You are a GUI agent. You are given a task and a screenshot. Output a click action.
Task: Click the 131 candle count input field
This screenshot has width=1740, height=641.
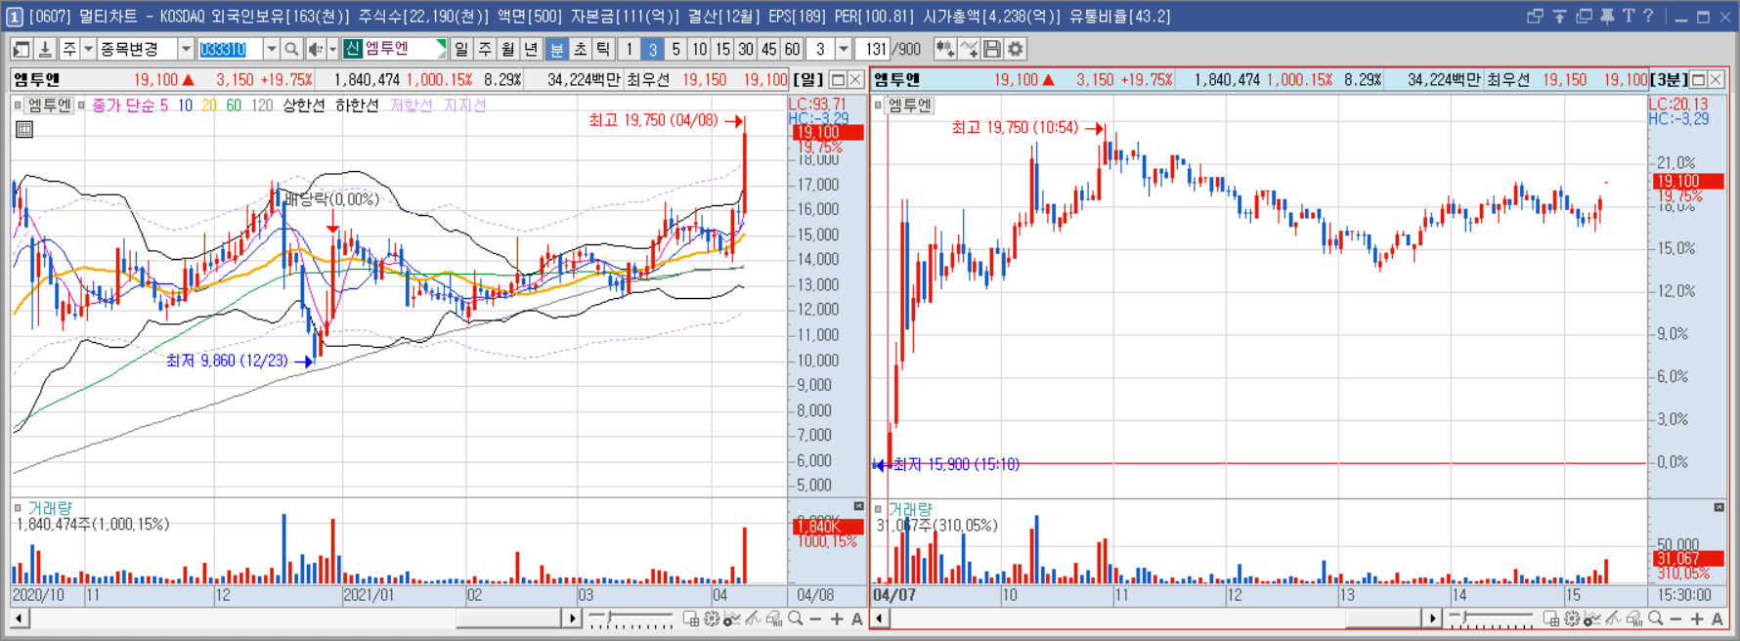(x=872, y=49)
